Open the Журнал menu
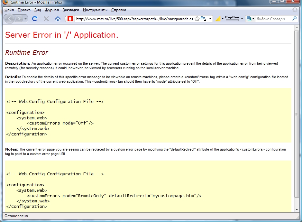 [51, 10]
